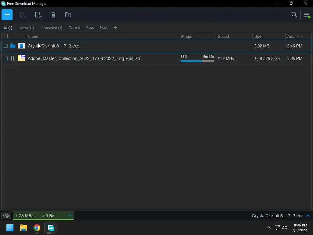
Task: Tick checkbox for CrystalDiskInfo8_17_3.exe row
Action: coord(6,46)
